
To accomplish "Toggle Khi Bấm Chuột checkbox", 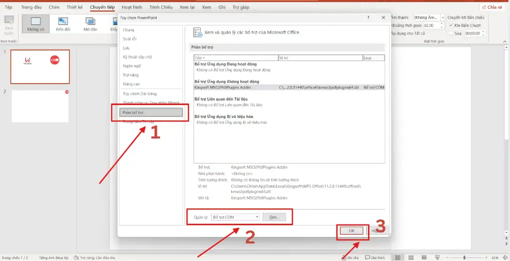I will point(451,25).
